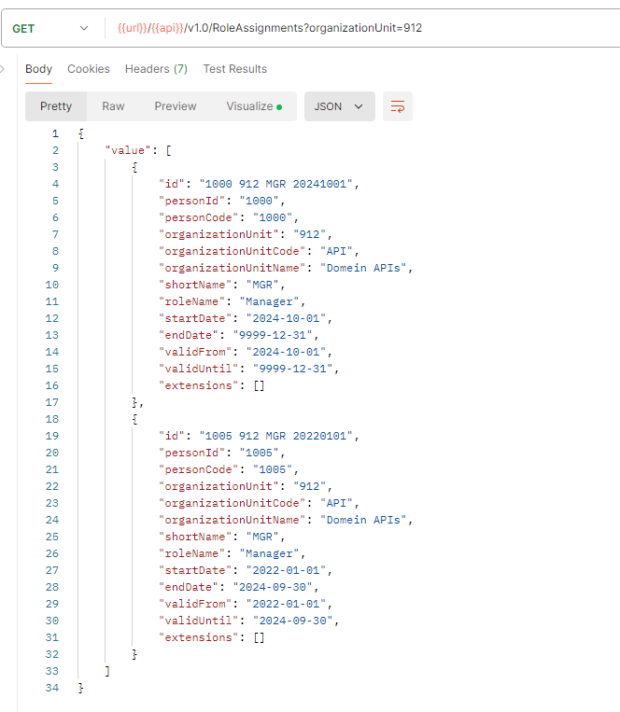Viewport: 620px width, 712px height.
Task: Expand the collapsed panel chevron at left edge
Action: point(3,69)
